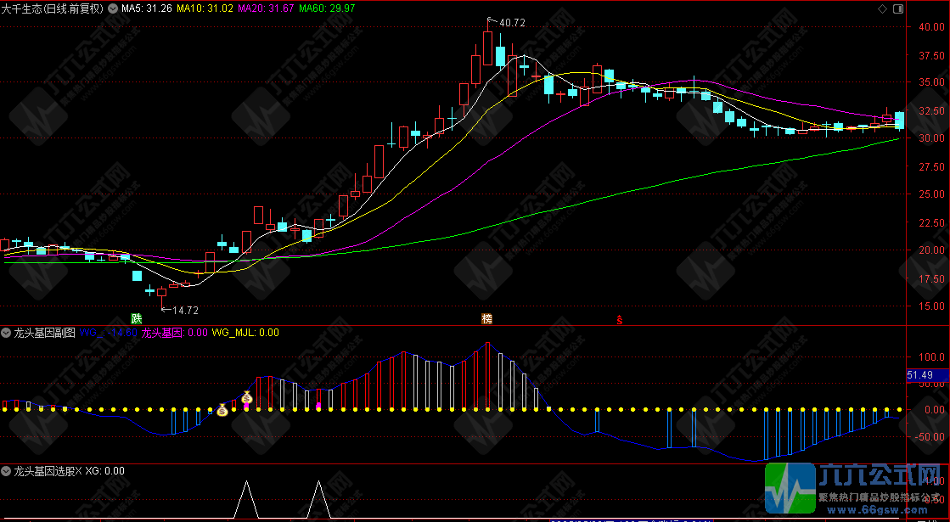Image resolution: width=950 pixels, height=522 pixels.
Task: Click the 40.72 high price annotation
Action: [x=512, y=23]
